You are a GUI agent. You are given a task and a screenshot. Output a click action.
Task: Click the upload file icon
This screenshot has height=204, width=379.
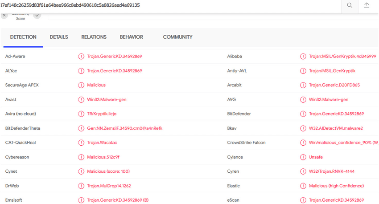(367, 5)
